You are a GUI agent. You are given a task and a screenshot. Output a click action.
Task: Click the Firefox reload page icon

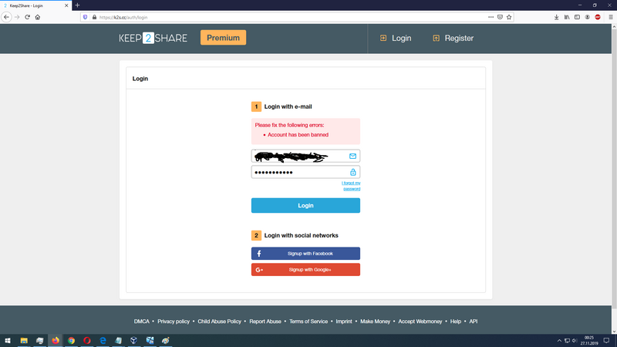[x=27, y=16]
